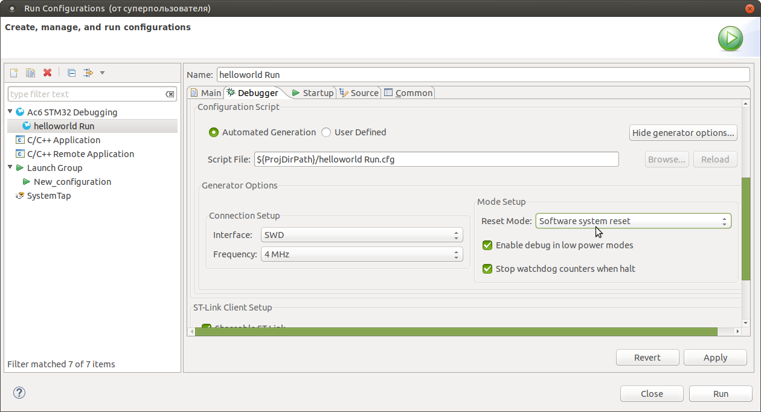Switch to the Startup tab
This screenshot has width=761, height=412.
pos(312,93)
